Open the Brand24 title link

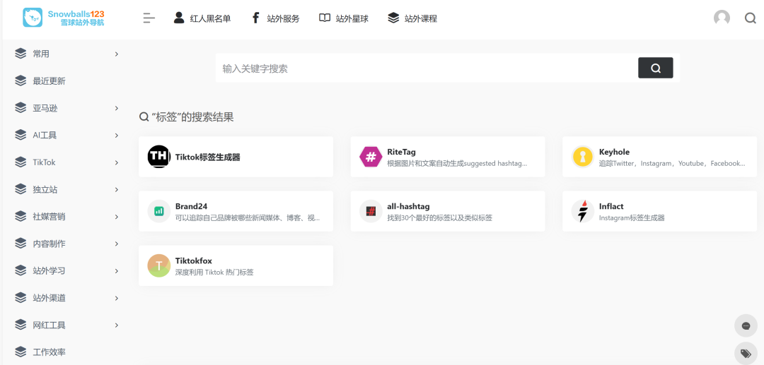192,207
